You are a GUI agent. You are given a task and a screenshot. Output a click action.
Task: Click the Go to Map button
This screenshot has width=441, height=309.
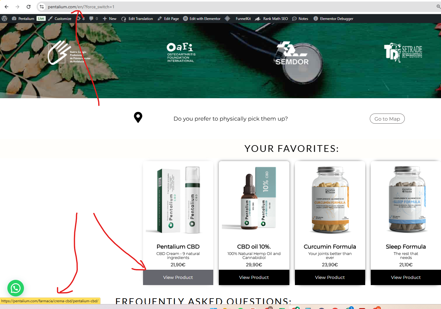(387, 119)
